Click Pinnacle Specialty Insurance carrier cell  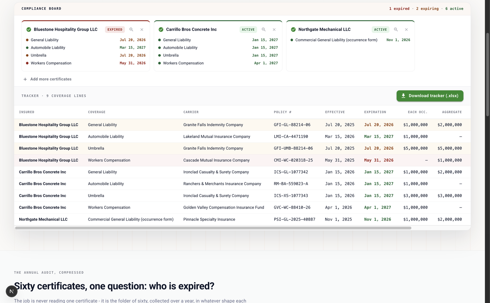(x=209, y=219)
